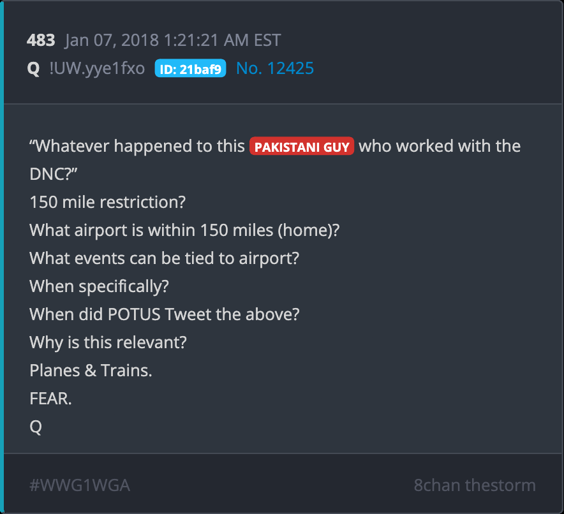564x514 pixels.
Task: Click the "Planes & Trains." line
Action: tap(91, 371)
